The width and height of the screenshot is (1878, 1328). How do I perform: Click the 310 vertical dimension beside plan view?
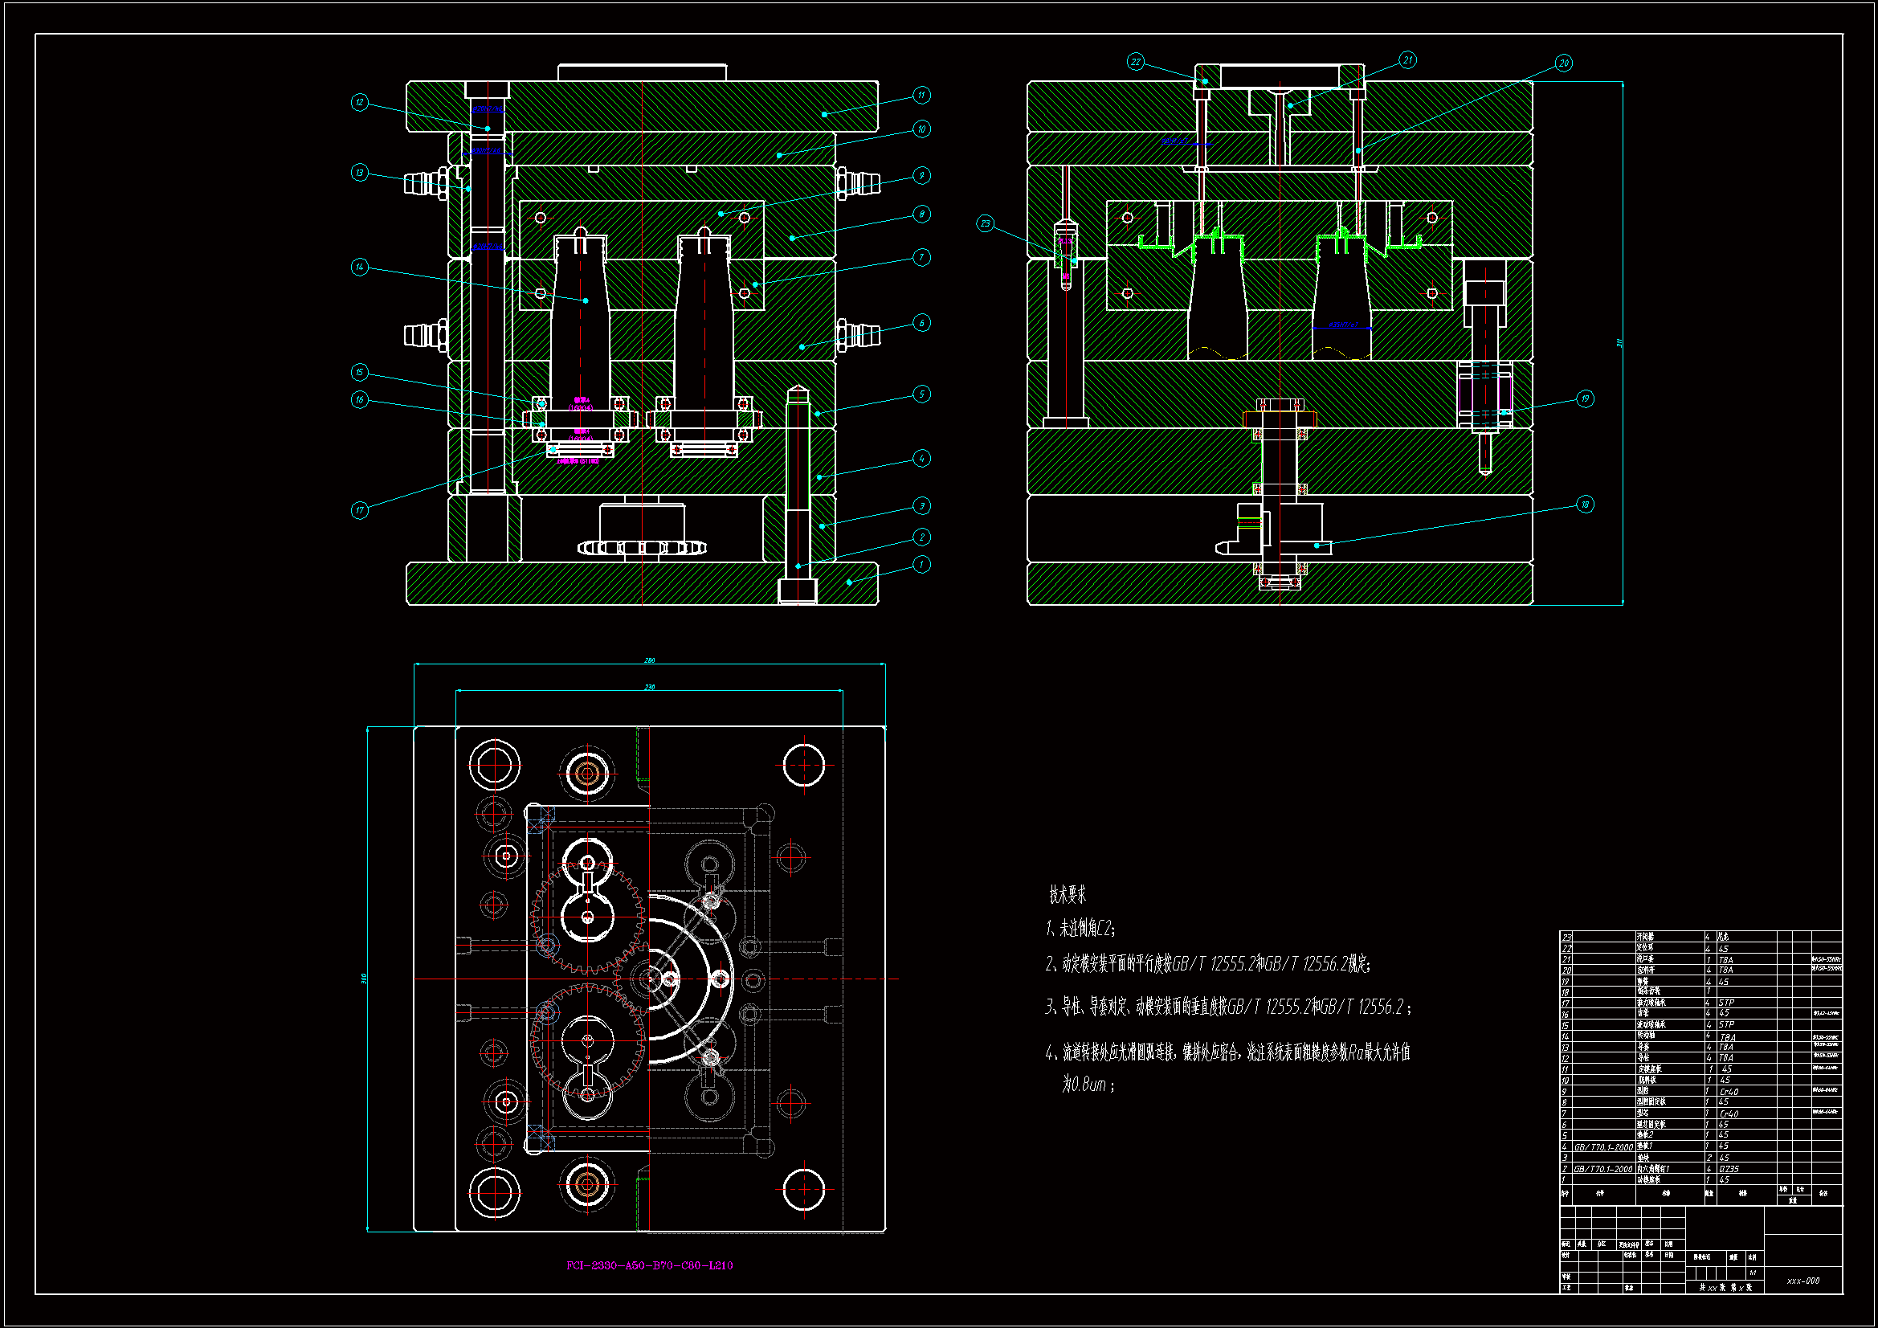(x=364, y=979)
